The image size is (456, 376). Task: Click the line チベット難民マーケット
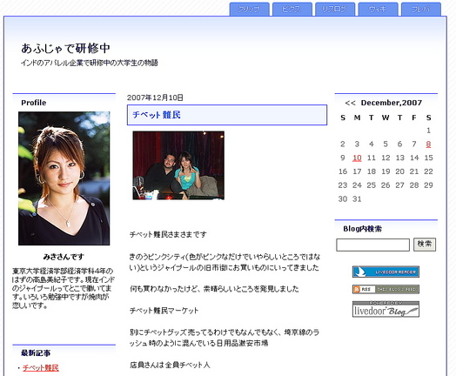164,311
